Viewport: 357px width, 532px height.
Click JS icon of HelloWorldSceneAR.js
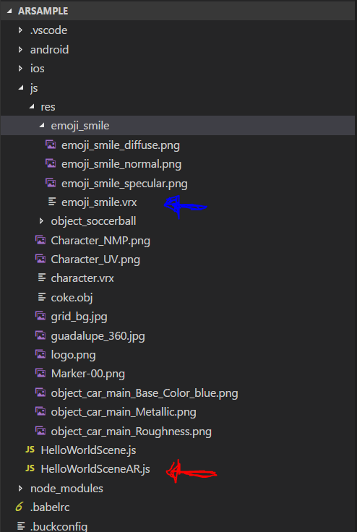click(x=30, y=469)
